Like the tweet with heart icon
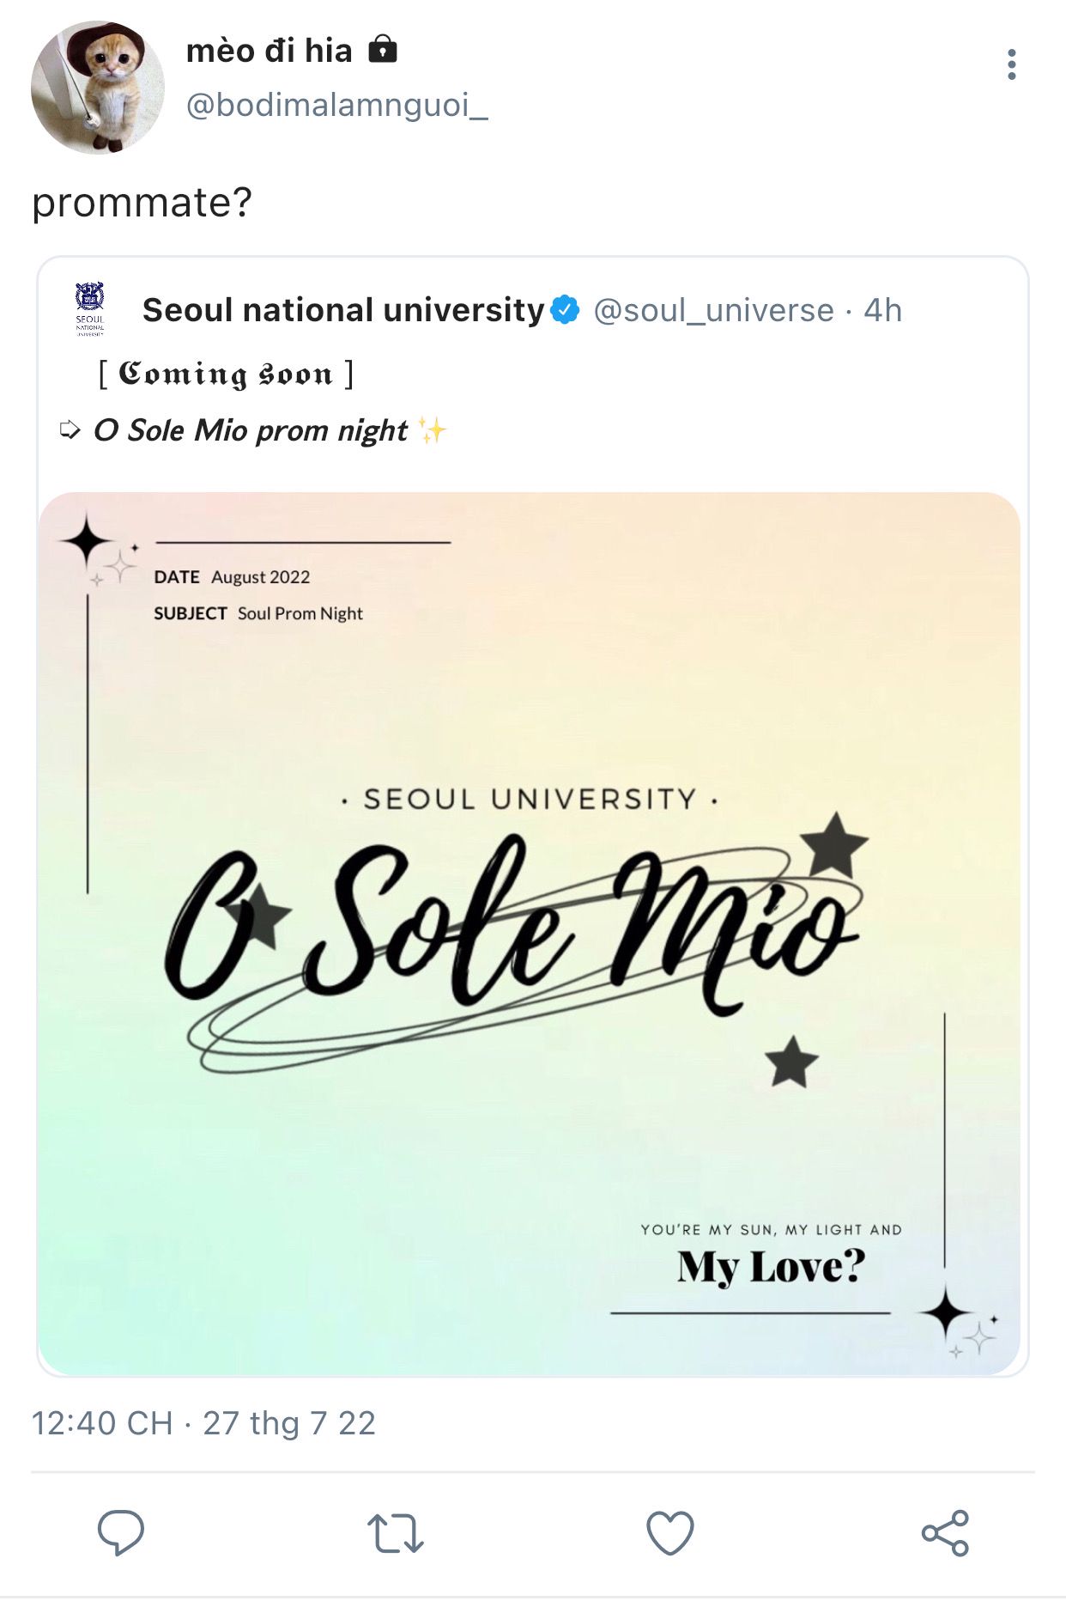 click(669, 1533)
